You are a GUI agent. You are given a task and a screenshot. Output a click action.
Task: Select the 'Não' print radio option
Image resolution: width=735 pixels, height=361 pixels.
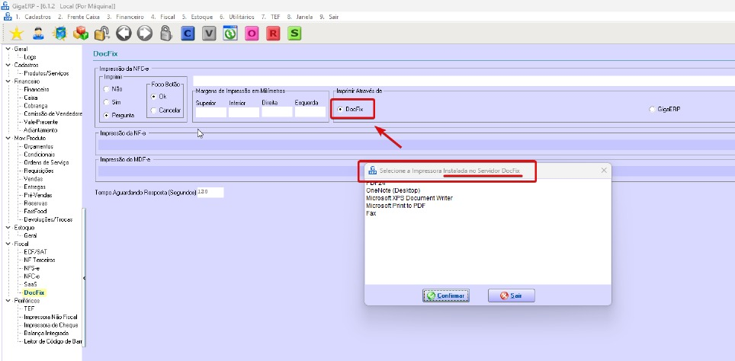point(106,89)
